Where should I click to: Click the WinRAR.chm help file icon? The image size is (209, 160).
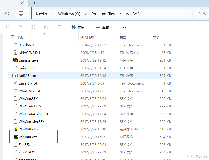(x=15, y=129)
